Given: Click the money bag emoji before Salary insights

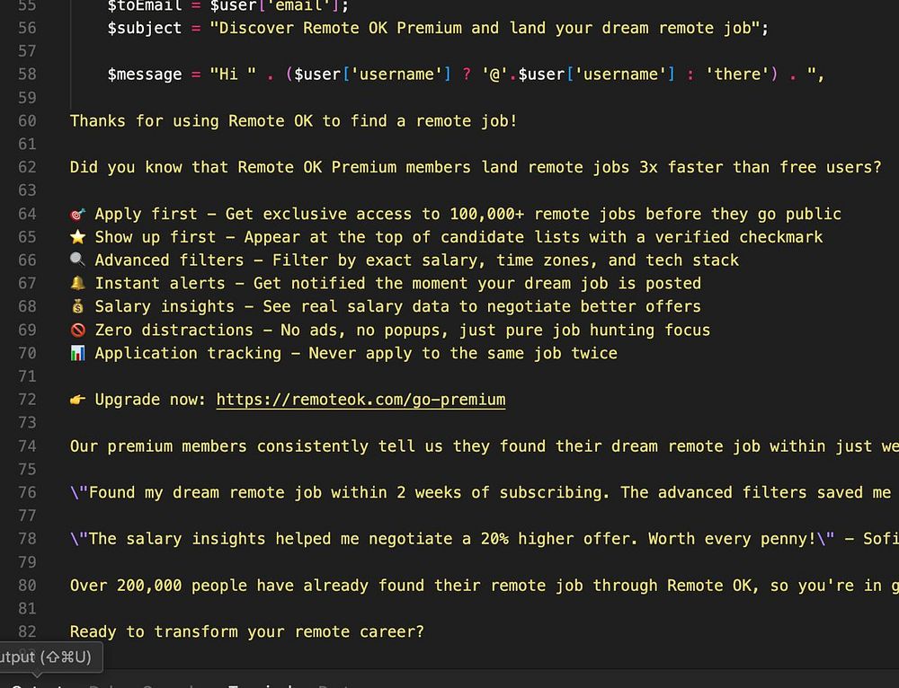Looking at the screenshot, I should coord(77,307).
